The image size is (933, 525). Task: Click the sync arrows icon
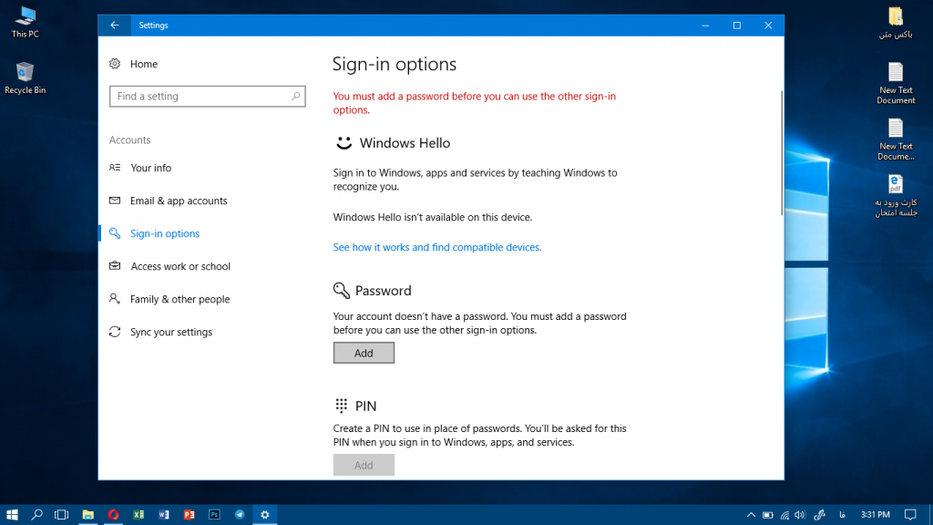[115, 332]
